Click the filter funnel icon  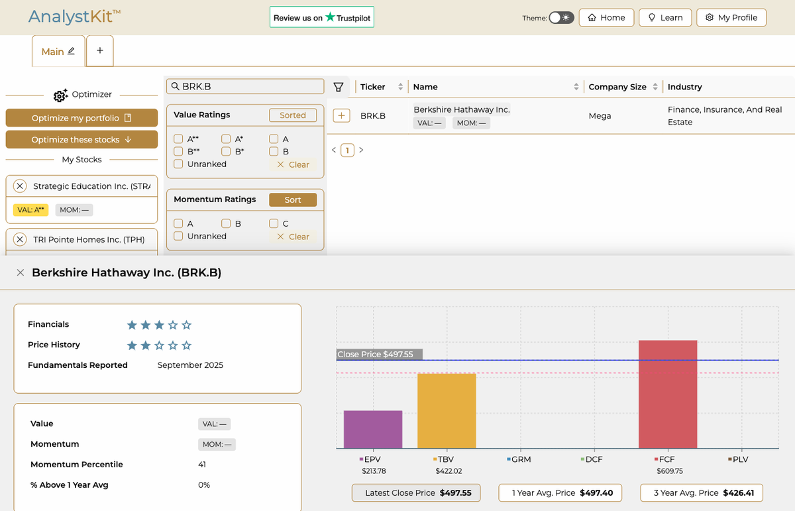pos(339,87)
